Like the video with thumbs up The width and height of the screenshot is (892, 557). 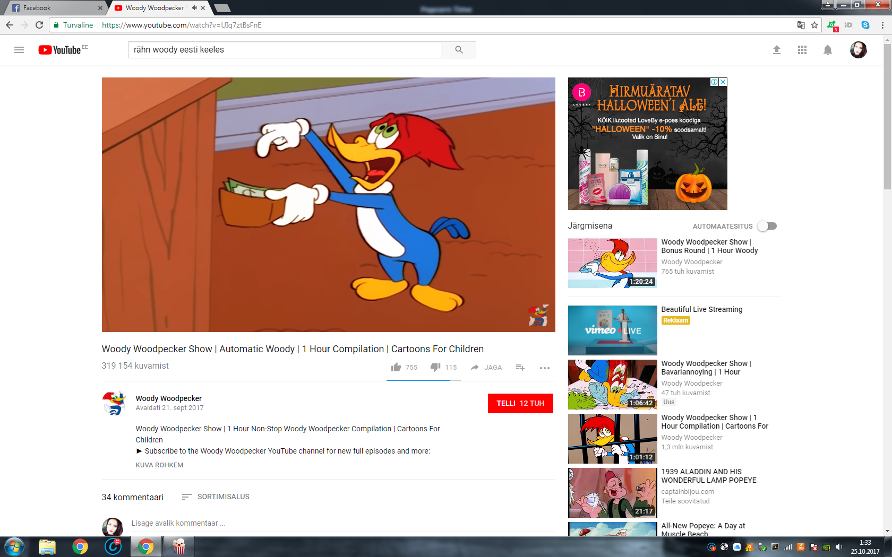(396, 367)
